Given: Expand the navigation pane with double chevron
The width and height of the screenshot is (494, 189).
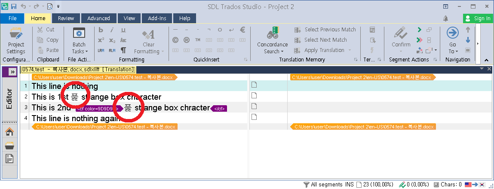Looking at the screenshot, I should coord(12,72).
